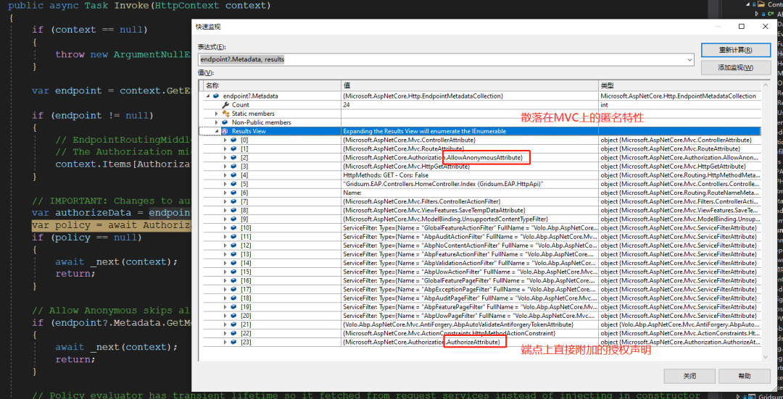Expand the Non-Public members node
This screenshot has width=783, height=399.
[x=216, y=122]
